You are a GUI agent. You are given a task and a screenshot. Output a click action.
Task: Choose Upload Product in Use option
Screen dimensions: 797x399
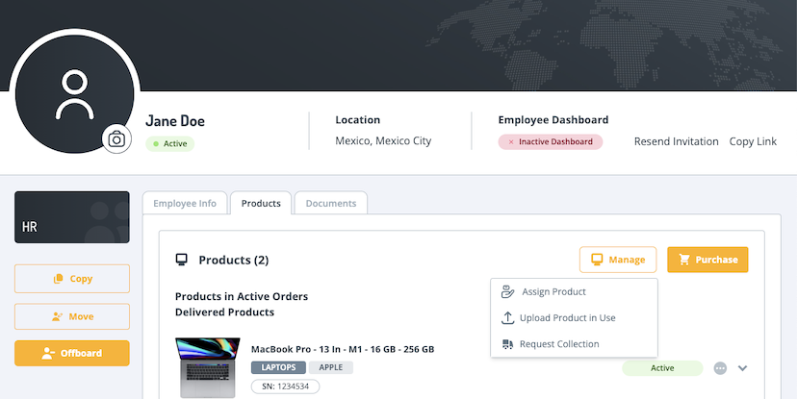[567, 318]
